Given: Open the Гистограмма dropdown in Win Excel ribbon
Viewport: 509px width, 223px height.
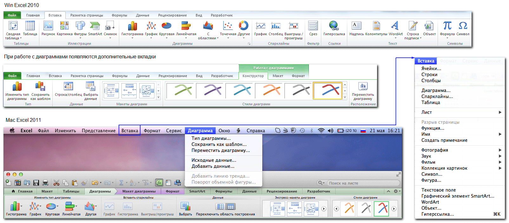Looking at the screenshot, I should (x=132, y=38).
